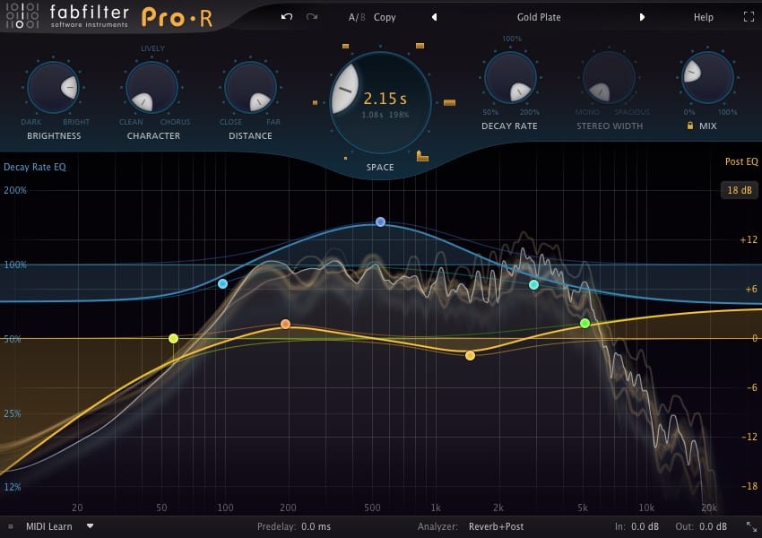Click the Brightness knob
762x538 pixels.
click(53, 88)
